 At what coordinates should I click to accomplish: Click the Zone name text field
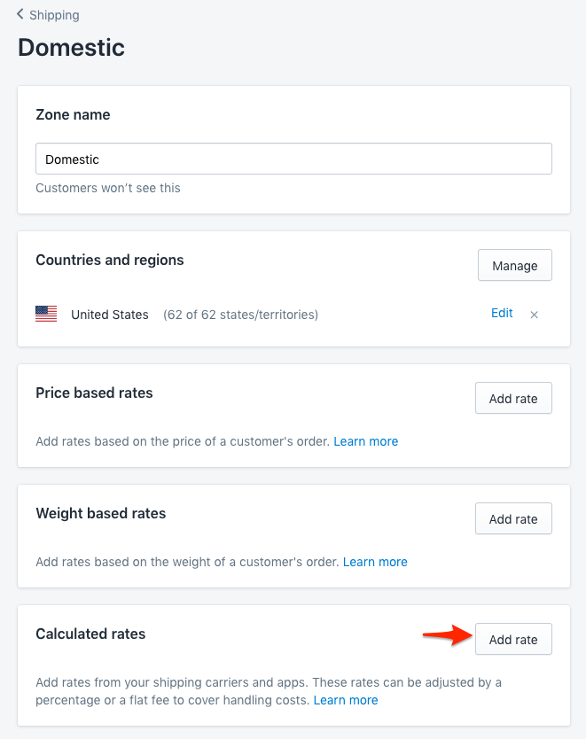293,159
